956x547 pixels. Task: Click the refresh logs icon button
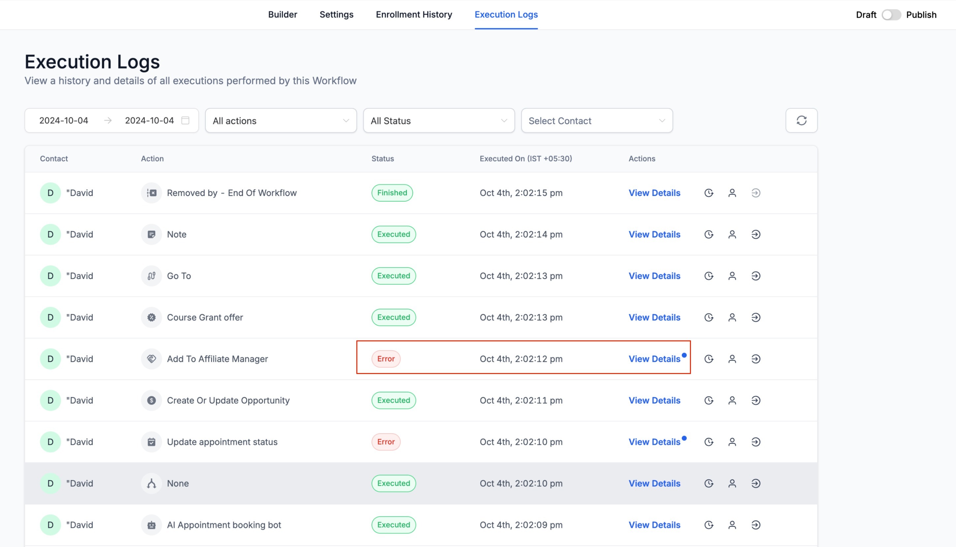tap(801, 121)
